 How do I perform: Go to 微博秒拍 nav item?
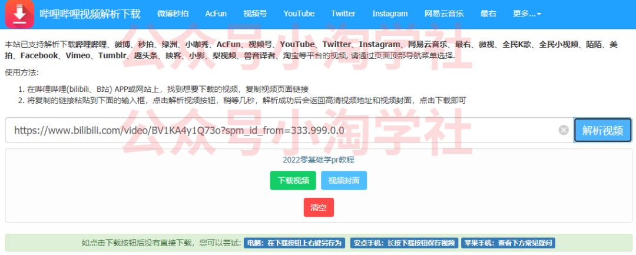point(173,14)
